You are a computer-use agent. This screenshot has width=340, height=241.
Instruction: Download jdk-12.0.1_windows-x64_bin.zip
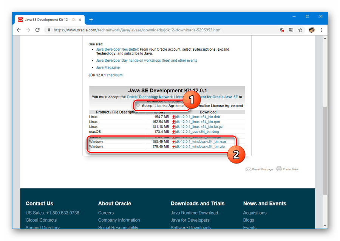(200, 146)
